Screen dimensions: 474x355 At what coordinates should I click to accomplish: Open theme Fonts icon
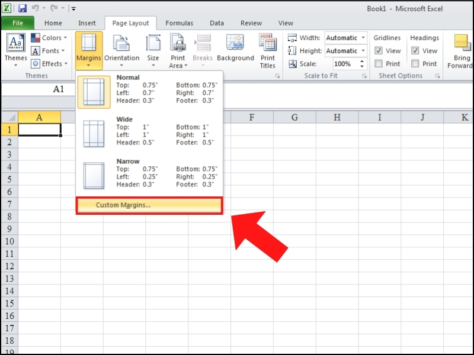pos(36,51)
